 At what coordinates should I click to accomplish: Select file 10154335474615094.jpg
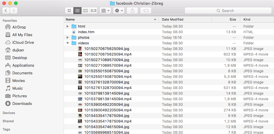click(169, 127)
